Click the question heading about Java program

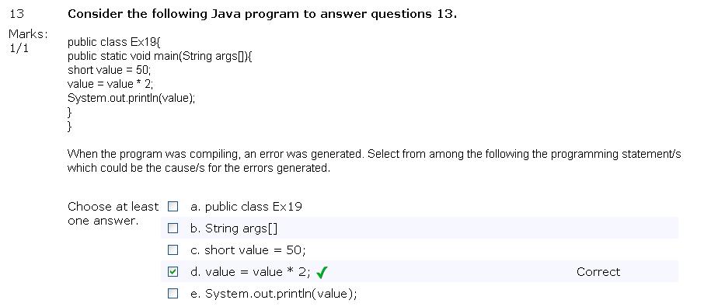click(263, 14)
